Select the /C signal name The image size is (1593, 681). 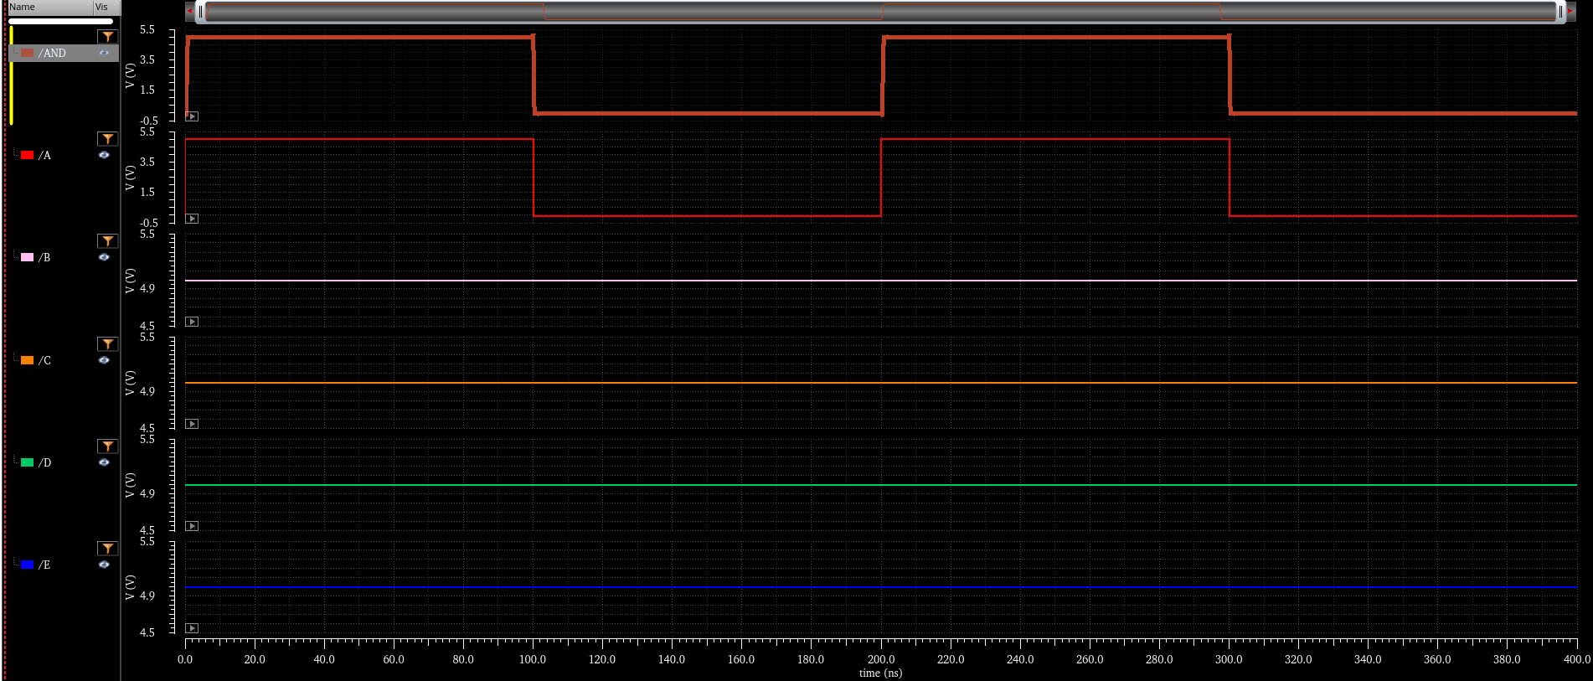44,360
